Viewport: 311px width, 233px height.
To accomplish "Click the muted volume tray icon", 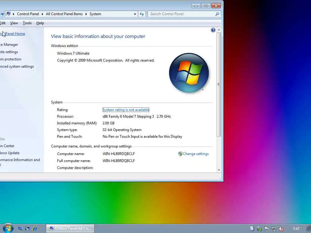I will click(281, 229).
